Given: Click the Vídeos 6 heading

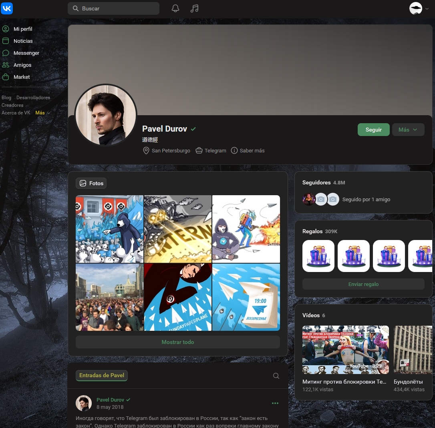Looking at the screenshot, I should pos(314,315).
